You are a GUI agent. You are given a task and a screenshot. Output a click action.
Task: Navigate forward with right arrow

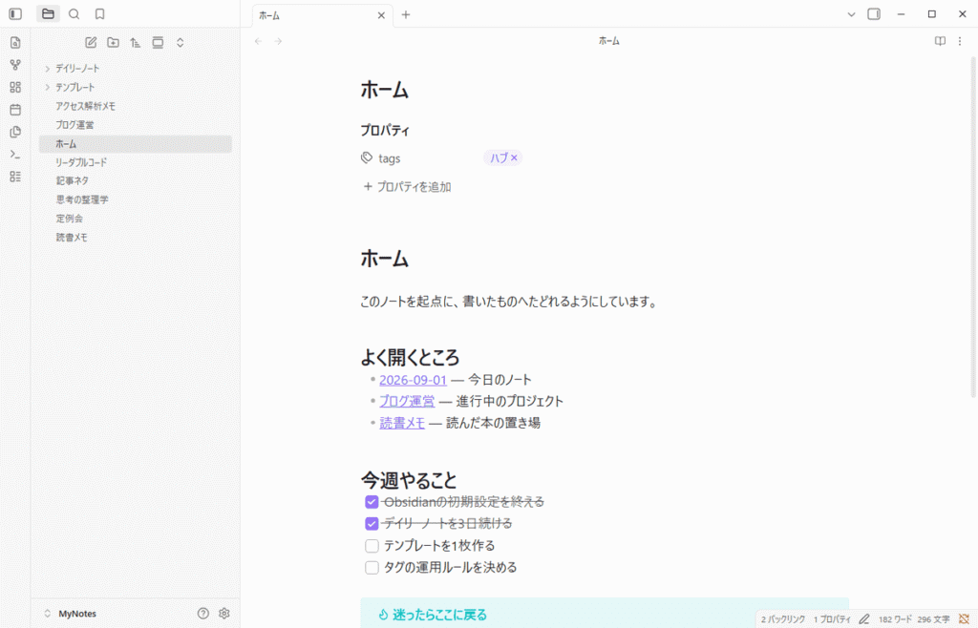pyautogui.click(x=278, y=41)
